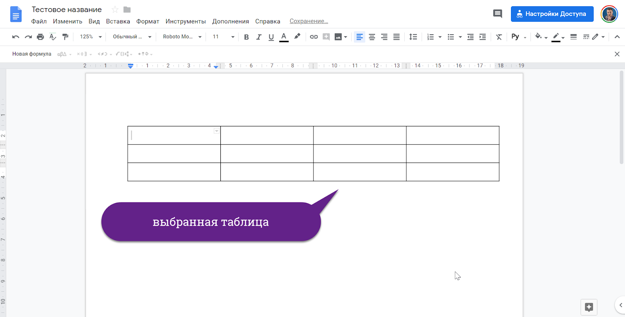The height and width of the screenshot is (317, 625).
Task: Insert a link
Action: coord(314,37)
